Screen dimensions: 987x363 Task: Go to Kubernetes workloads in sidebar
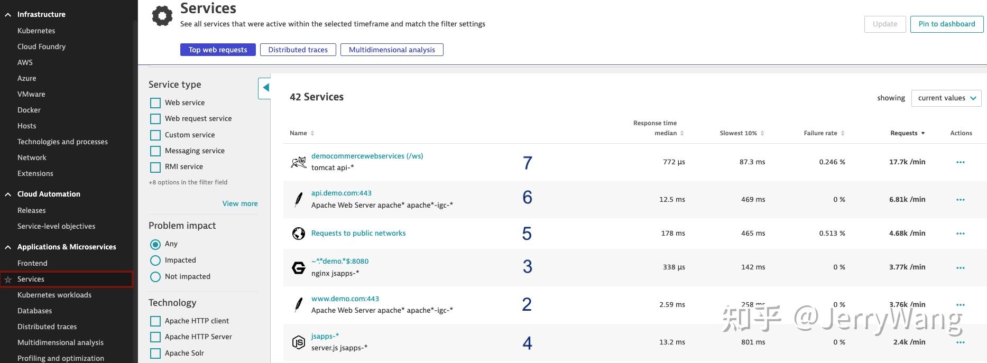pos(54,295)
